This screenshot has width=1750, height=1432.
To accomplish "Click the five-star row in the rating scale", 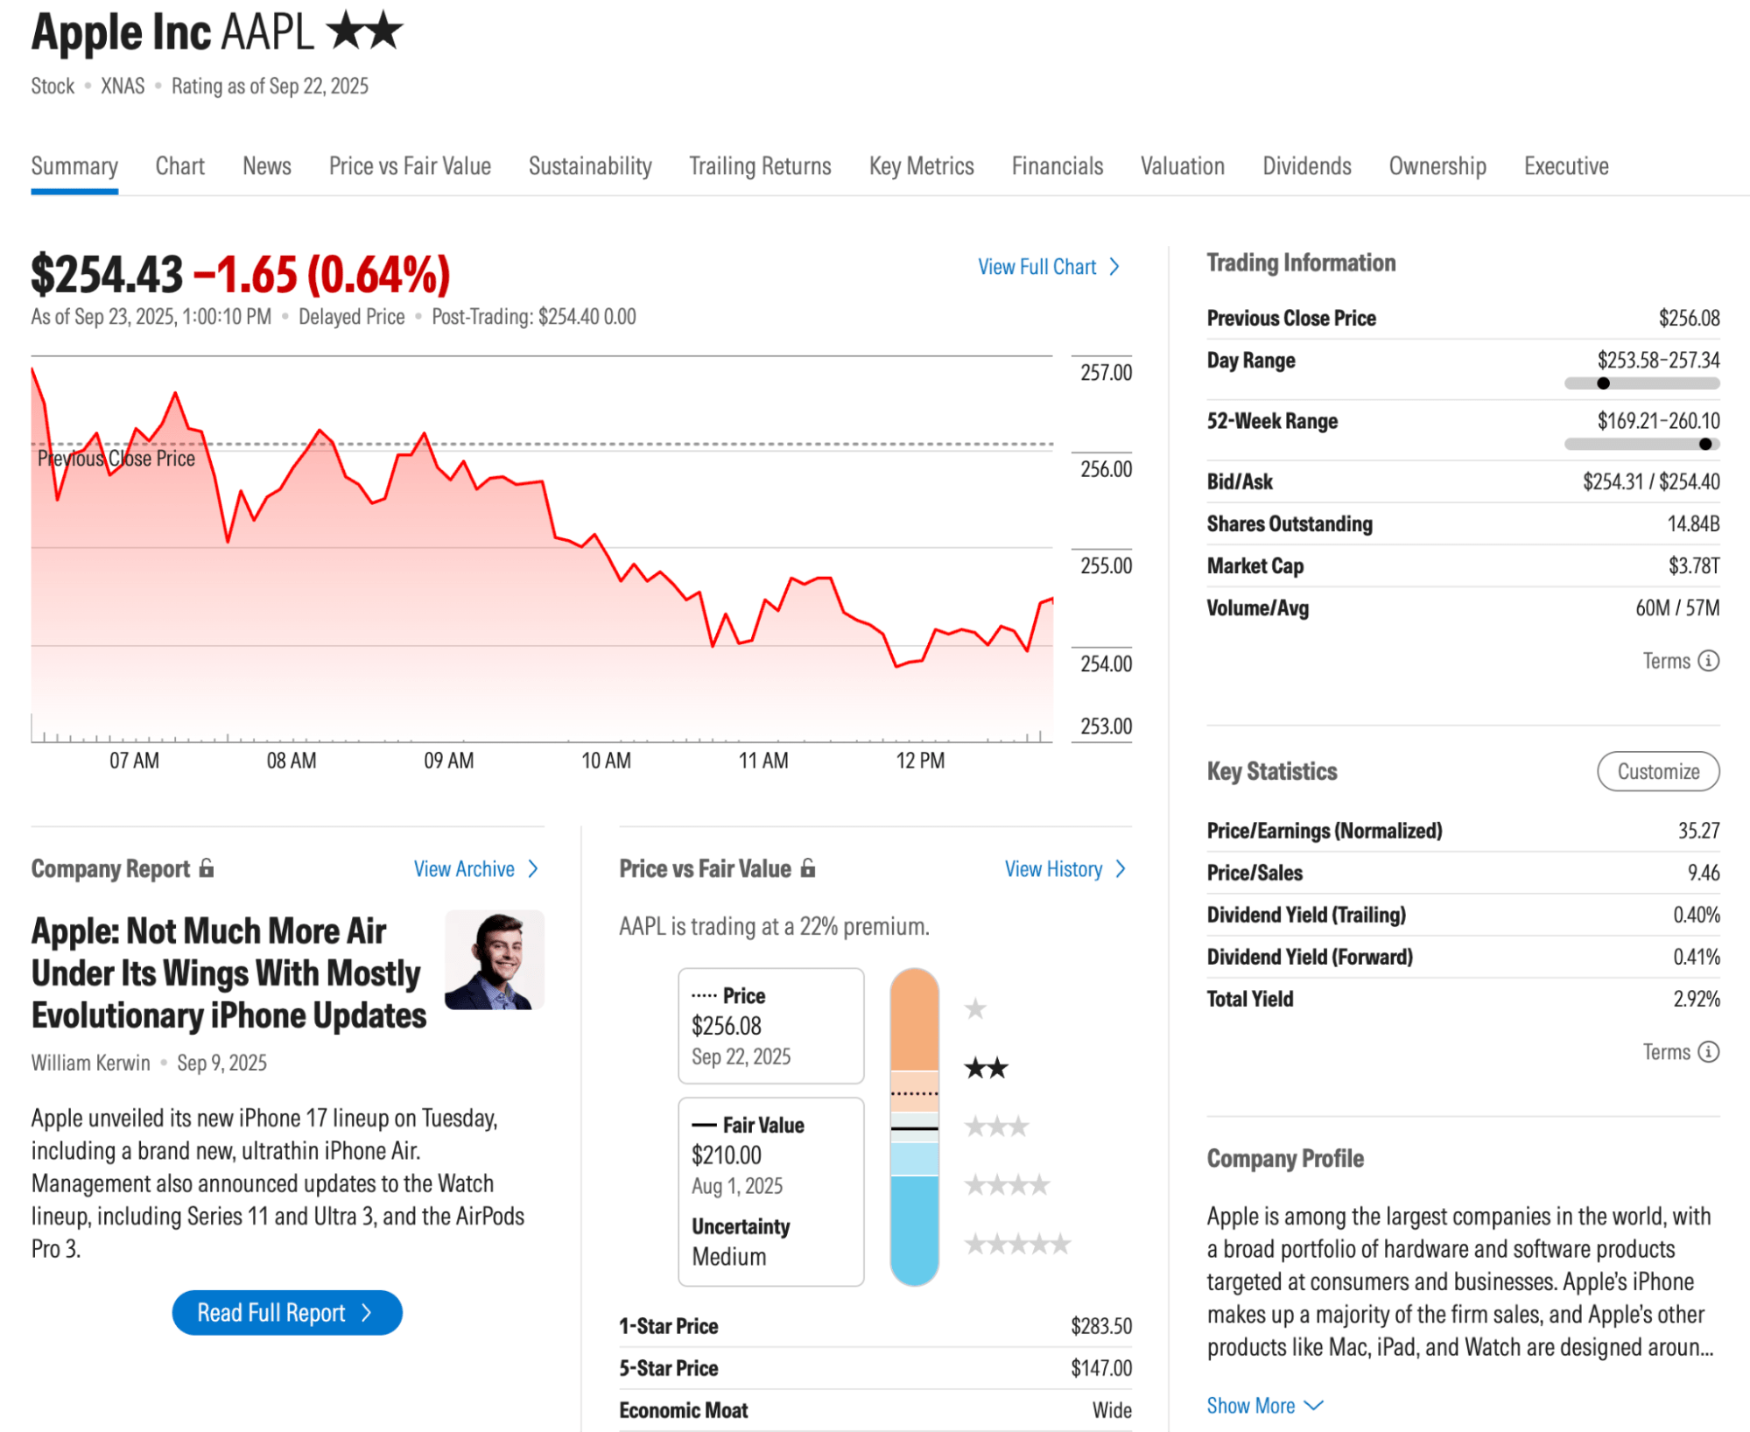I will point(1017,1243).
